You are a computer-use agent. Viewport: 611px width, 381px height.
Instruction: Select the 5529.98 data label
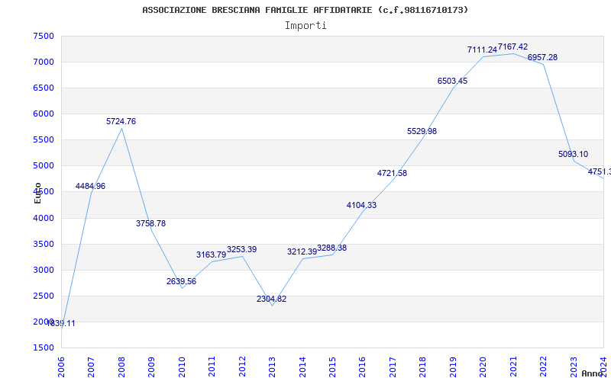[x=422, y=131]
